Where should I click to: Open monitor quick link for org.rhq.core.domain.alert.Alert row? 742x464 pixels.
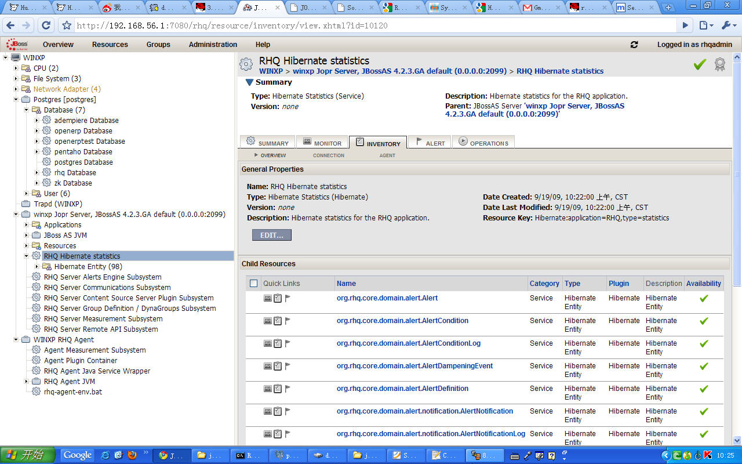[x=268, y=298]
